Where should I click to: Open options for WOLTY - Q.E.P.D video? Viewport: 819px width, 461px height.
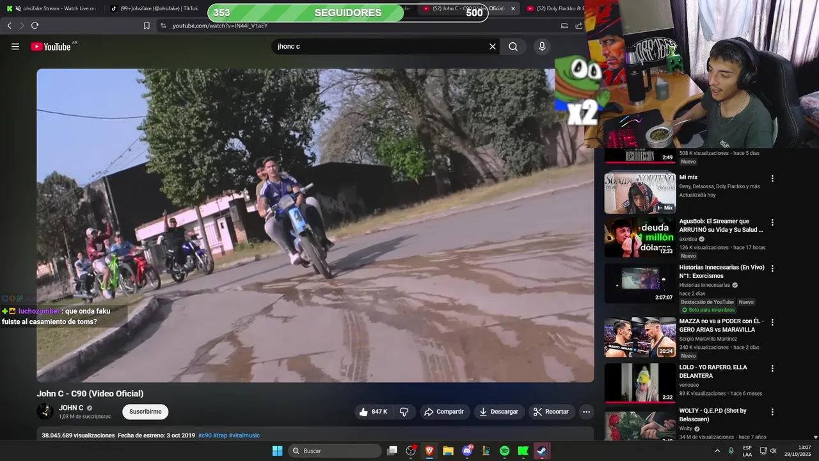pyautogui.click(x=772, y=412)
